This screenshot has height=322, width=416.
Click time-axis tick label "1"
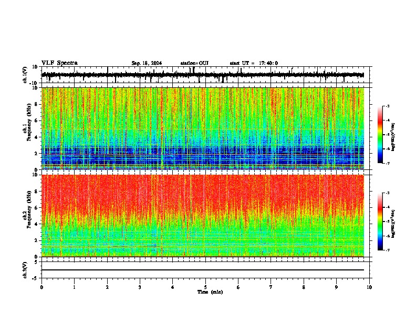[x=74, y=287]
